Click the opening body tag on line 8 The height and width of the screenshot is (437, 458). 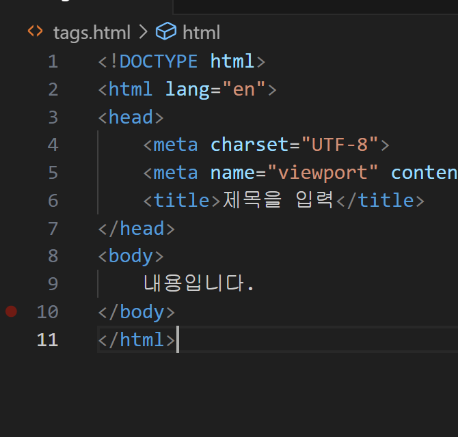tap(131, 256)
